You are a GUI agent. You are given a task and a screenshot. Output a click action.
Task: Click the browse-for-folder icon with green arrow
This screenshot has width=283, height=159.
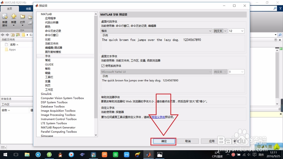pyautogui.click(x=18, y=35)
